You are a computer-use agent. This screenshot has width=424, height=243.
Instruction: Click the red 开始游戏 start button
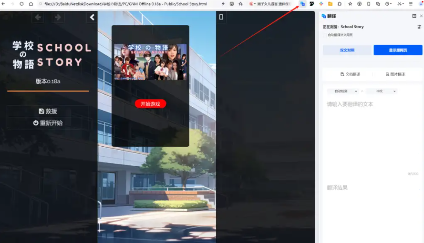point(150,104)
